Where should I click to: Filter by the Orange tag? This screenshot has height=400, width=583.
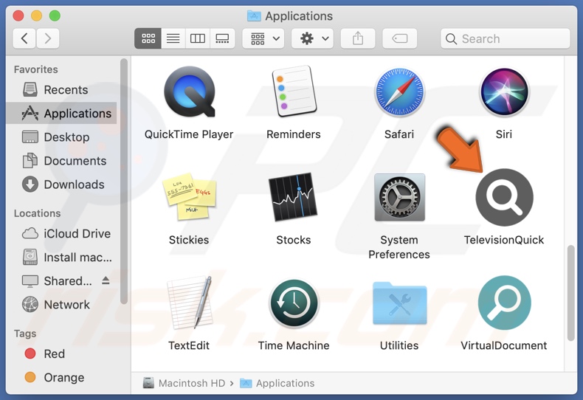[x=61, y=377]
